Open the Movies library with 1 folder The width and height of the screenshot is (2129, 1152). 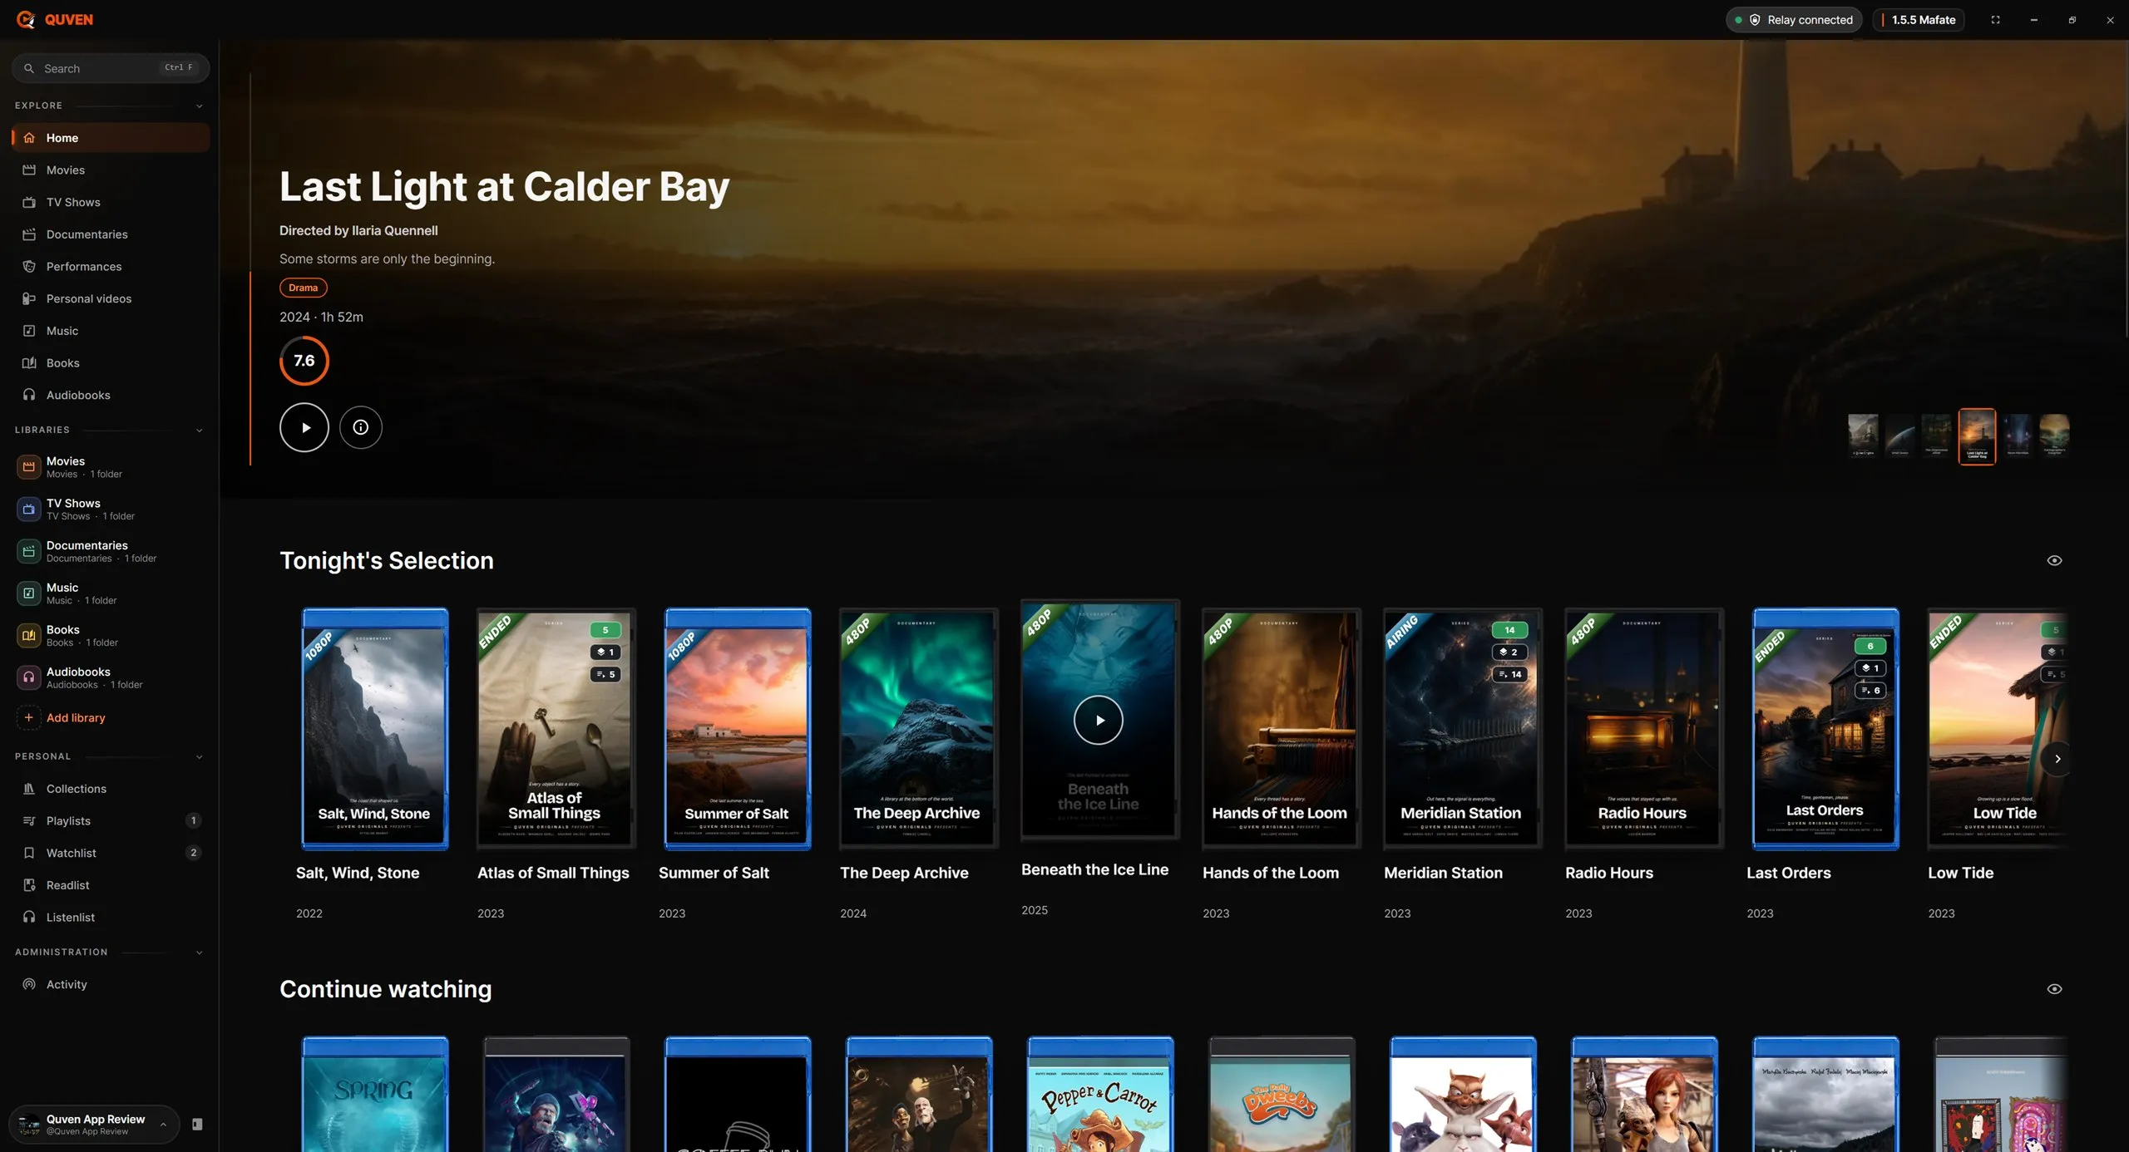point(110,467)
